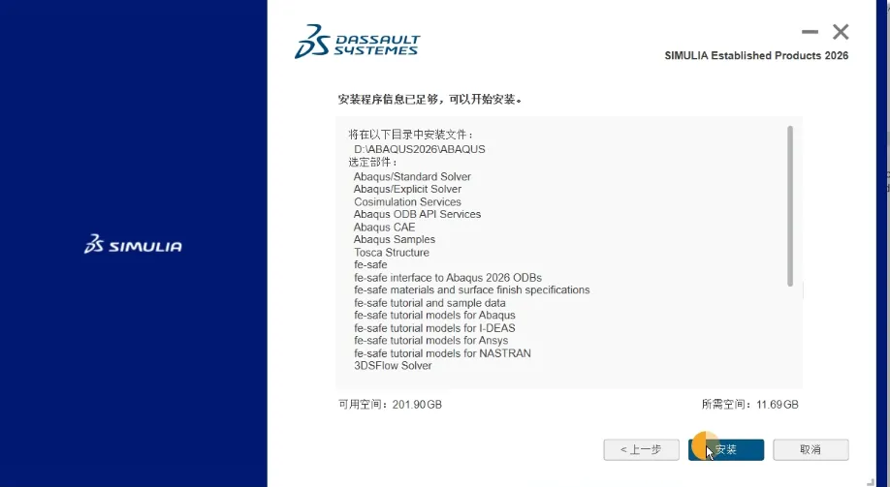Click the component list vertical scrollbar
The image size is (890, 487).
pos(790,206)
